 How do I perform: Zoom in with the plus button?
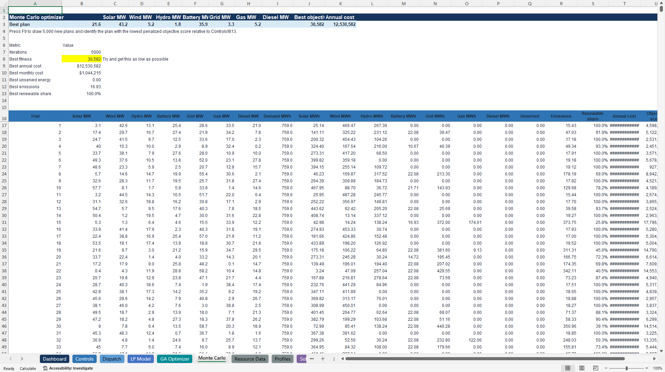point(647,368)
